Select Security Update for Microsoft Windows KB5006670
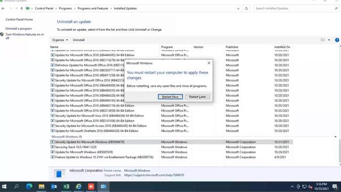 pyautogui.click(x=172, y=142)
